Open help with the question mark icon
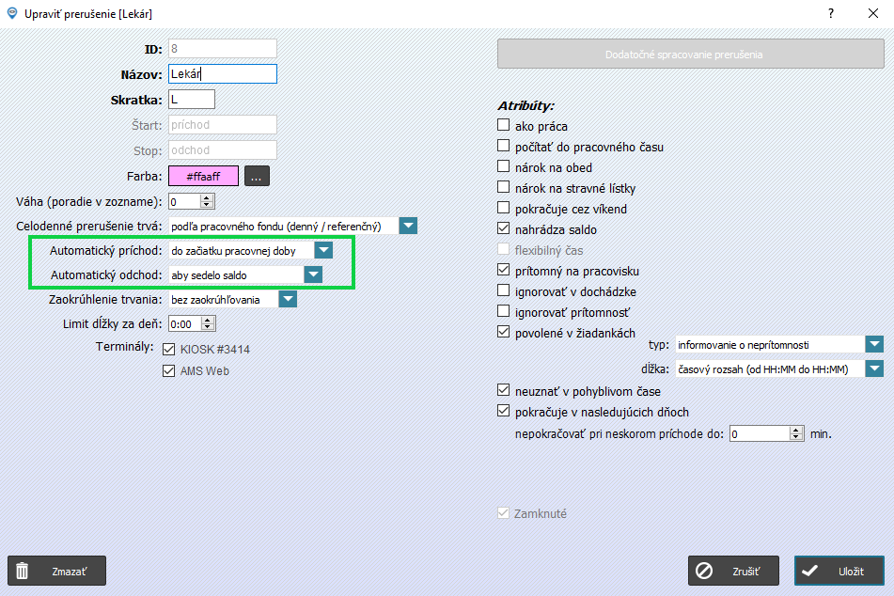Viewport: 894px width, 596px height. [x=831, y=13]
